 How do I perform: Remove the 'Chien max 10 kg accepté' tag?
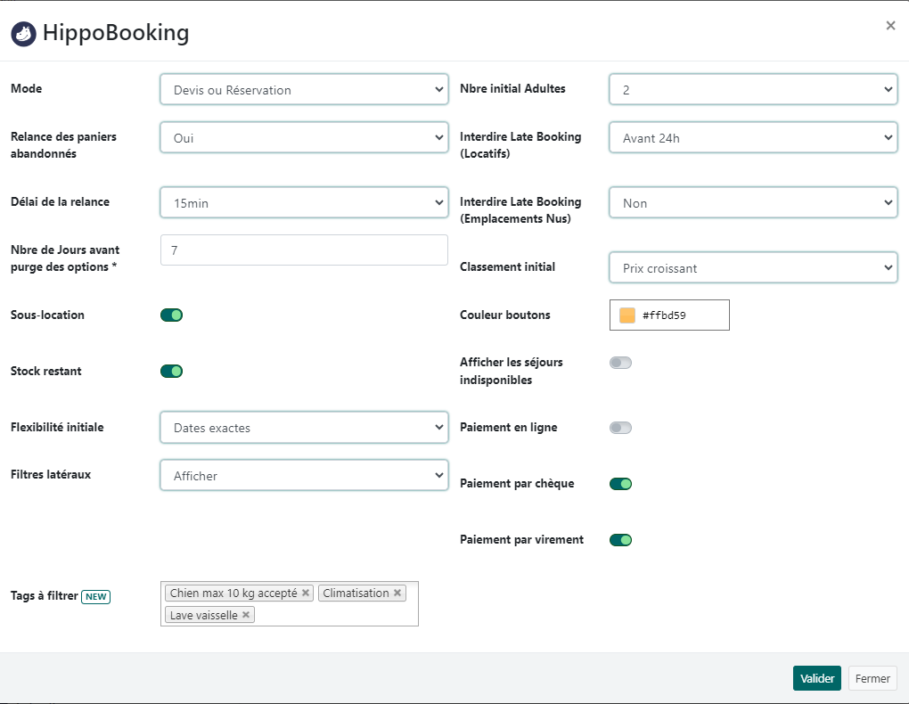click(x=306, y=593)
